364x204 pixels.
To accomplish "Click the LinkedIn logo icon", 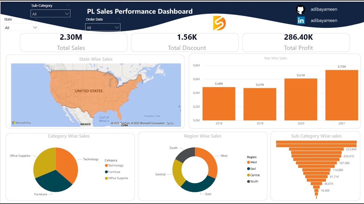I will coord(301,20).
